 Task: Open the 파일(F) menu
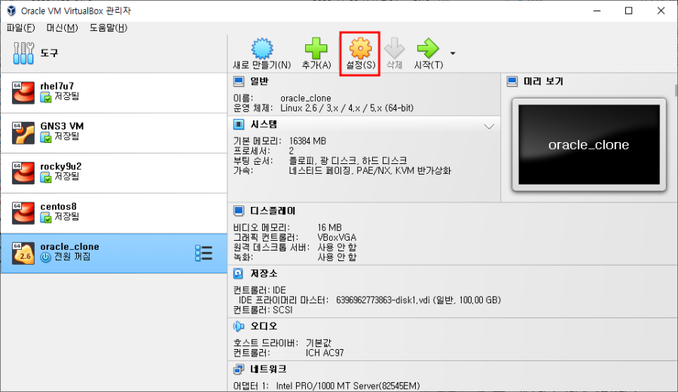[21, 28]
